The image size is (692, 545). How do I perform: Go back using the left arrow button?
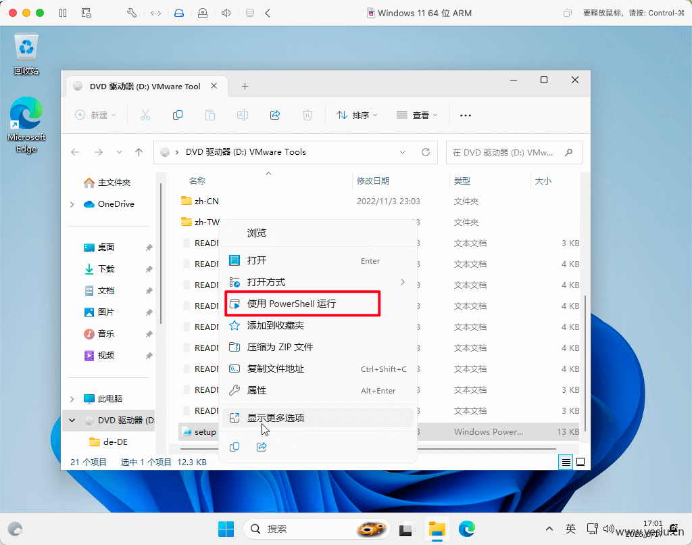click(75, 152)
